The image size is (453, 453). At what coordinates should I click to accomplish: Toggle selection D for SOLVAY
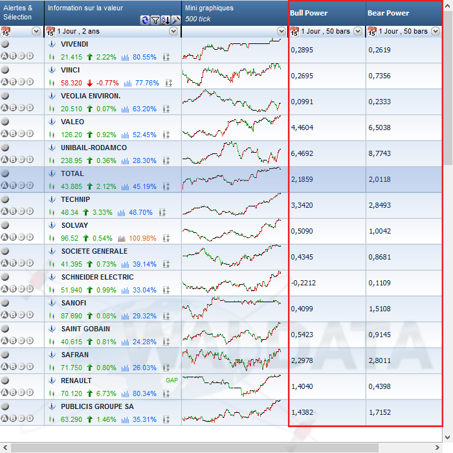(30, 237)
